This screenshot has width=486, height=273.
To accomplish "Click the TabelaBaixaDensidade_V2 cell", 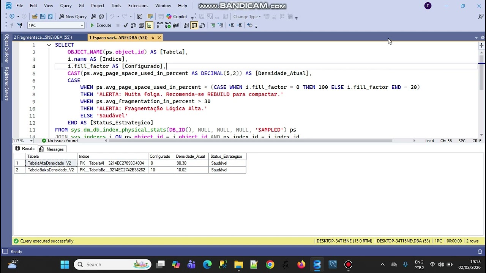I will 51,170.
